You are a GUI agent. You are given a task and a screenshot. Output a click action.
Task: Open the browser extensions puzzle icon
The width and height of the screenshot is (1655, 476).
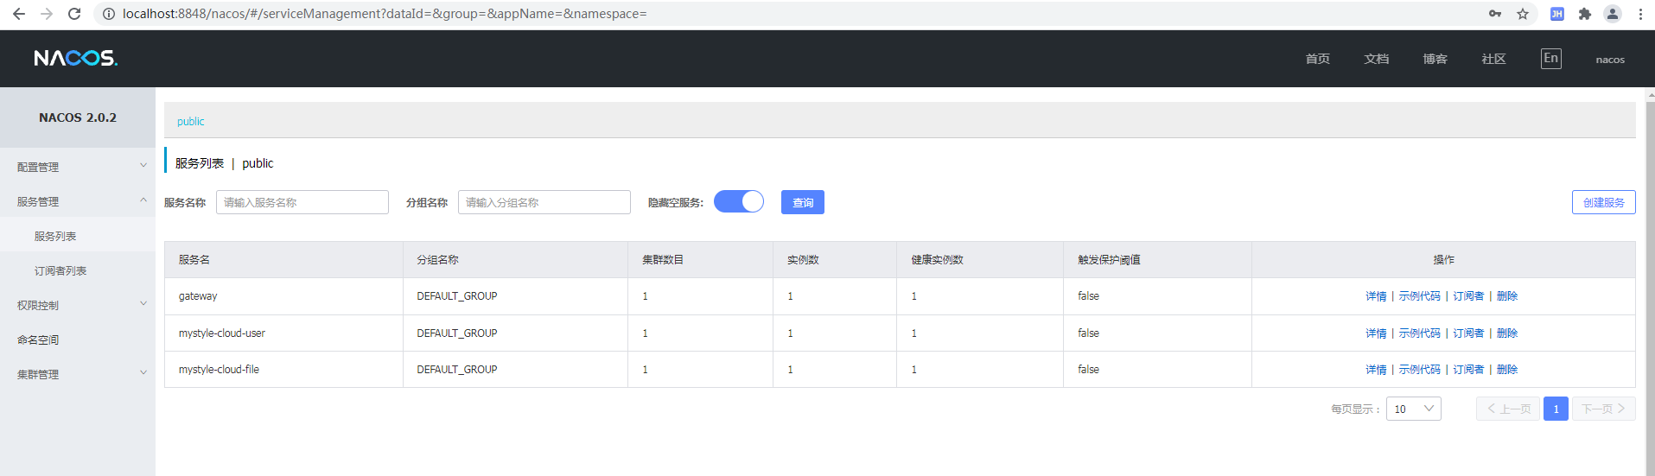coord(1584,14)
